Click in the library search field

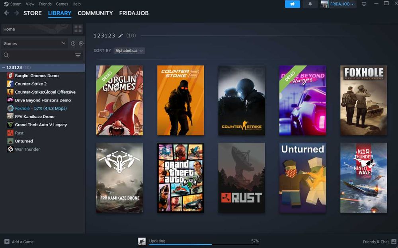(42, 55)
